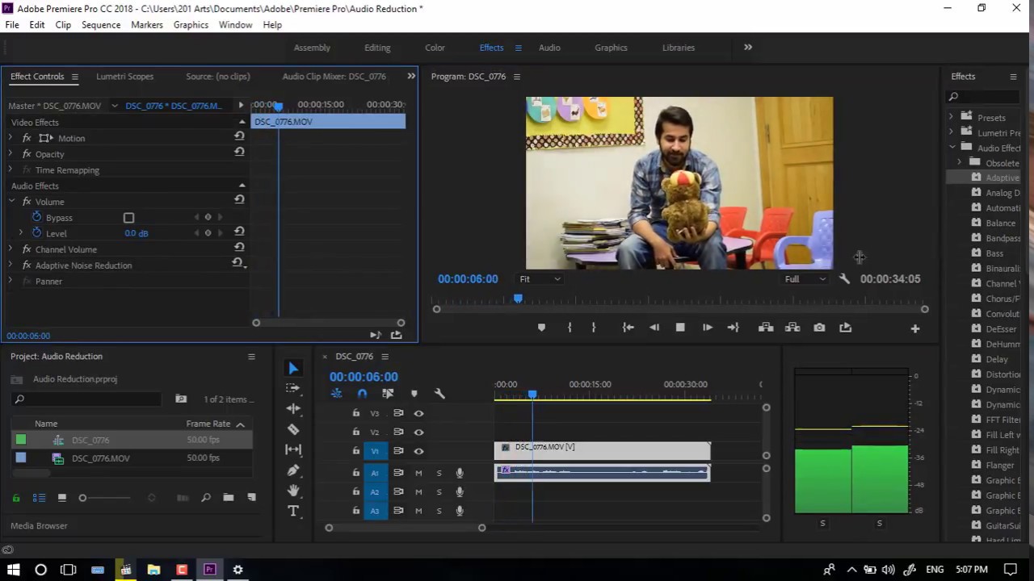
Task: Toggle the Level keyframe stopwatch
Action: pos(36,232)
